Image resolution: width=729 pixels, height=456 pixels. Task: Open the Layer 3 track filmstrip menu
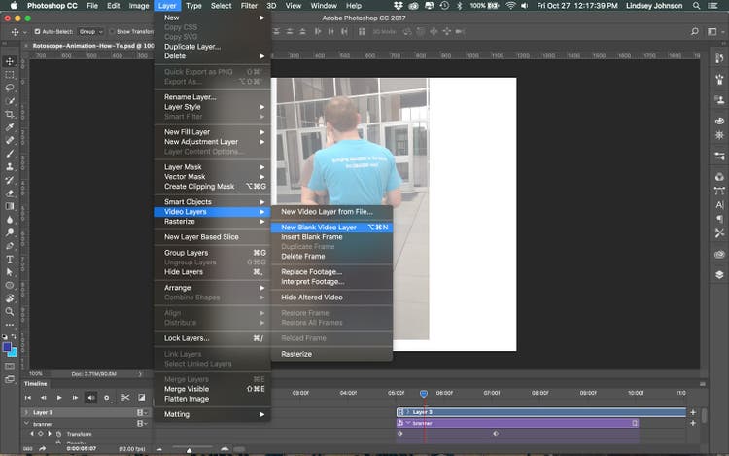141,412
